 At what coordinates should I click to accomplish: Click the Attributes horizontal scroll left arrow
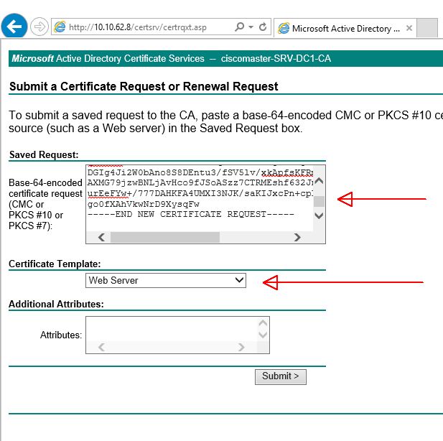(101, 347)
